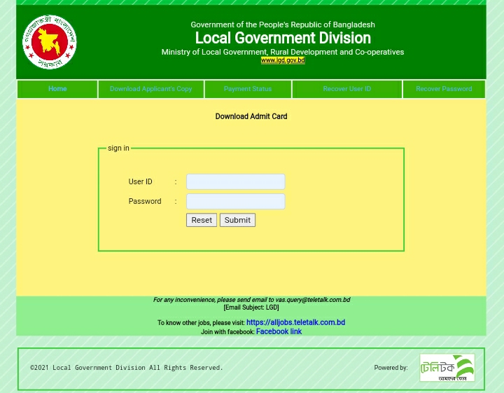Viewport: 504px width, 393px height.
Task: Click the Bangladesh government emblem logo
Action: pos(50,42)
